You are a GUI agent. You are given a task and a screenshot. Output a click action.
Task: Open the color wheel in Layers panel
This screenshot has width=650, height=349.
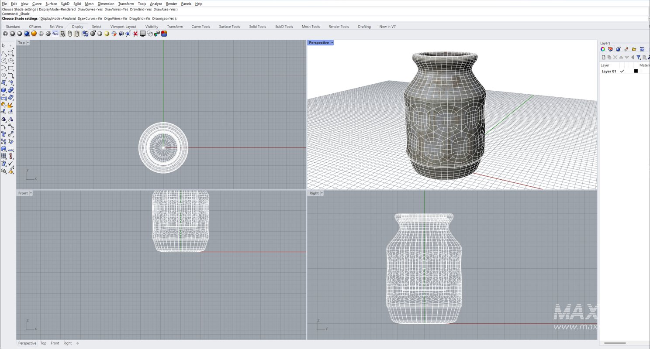point(603,49)
